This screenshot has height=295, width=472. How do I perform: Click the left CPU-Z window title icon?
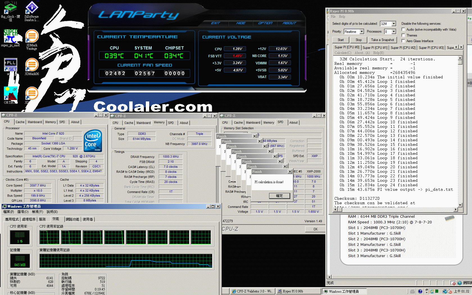click(x=3, y=115)
